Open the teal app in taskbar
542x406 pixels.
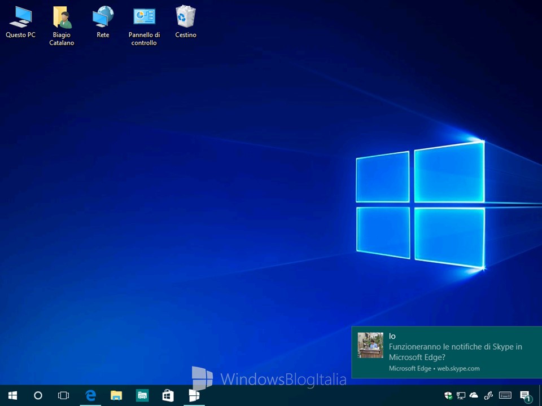click(x=142, y=395)
